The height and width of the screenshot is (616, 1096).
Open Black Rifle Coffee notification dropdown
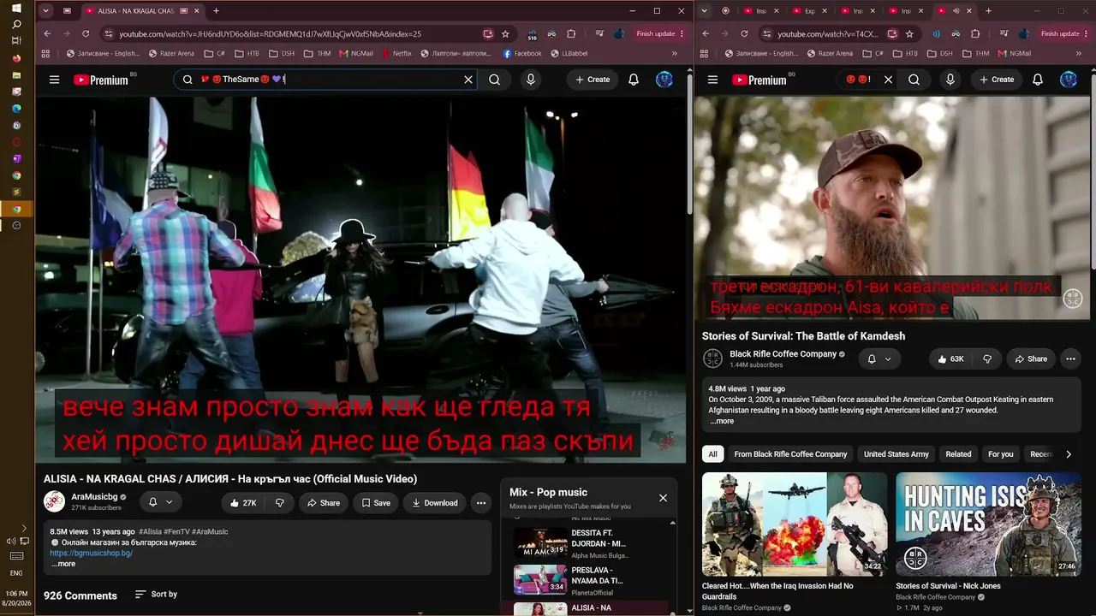point(879,359)
